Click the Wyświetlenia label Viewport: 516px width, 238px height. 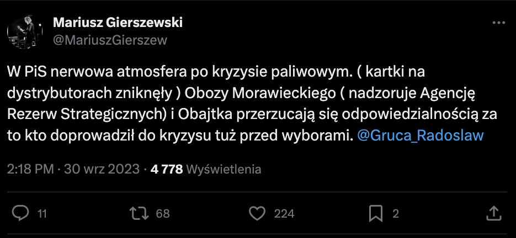[224, 169]
